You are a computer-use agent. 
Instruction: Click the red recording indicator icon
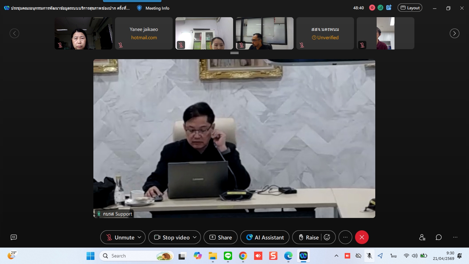pyautogui.click(x=372, y=8)
